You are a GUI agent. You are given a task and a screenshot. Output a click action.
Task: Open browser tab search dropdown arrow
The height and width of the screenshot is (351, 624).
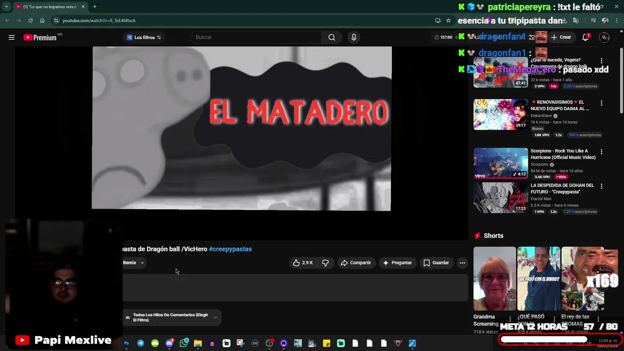click(x=6, y=7)
